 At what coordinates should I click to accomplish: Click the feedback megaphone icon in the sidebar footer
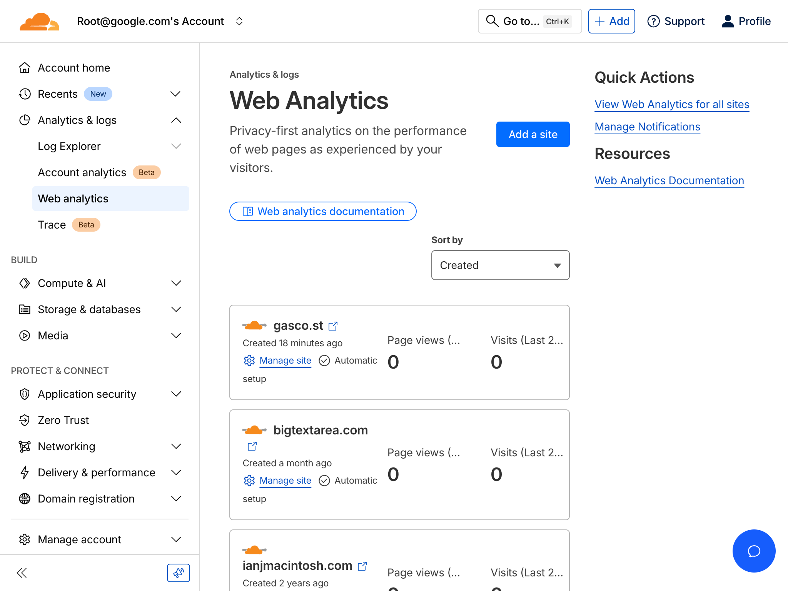tap(178, 573)
